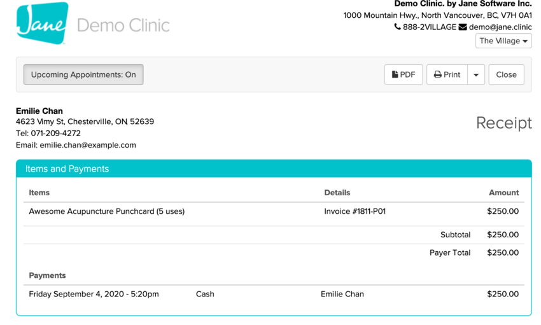Click the Jane logo icon
The height and width of the screenshot is (325, 541).
coord(42,24)
